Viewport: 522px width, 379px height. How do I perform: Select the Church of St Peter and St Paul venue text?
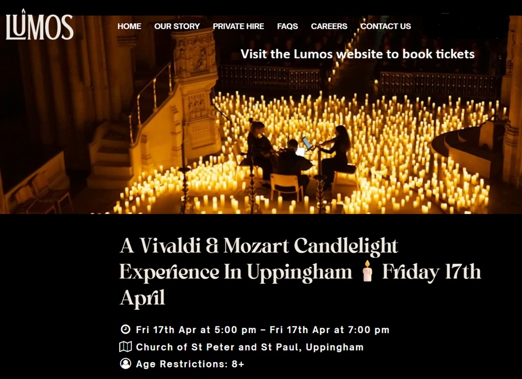coord(249,347)
